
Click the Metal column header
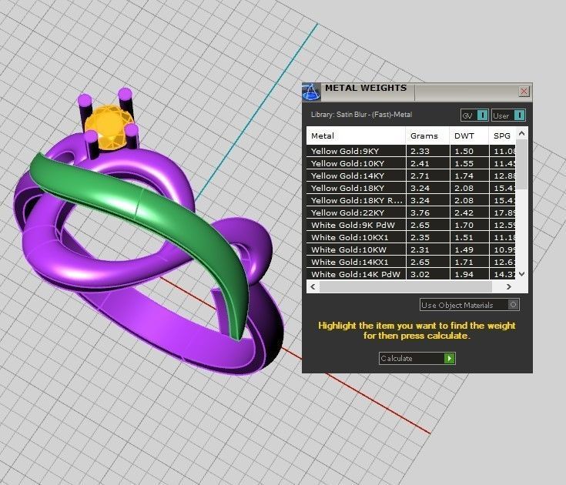pyautogui.click(x=356, y=135)
